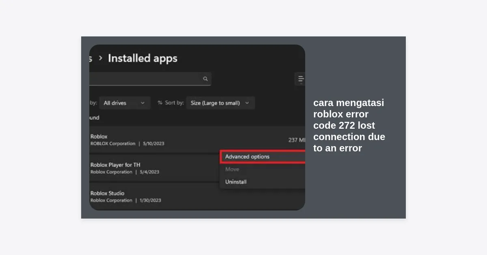Click the list view icon
Image resolution: width=487 pixels, height=255 pixels.
(301, 79)
